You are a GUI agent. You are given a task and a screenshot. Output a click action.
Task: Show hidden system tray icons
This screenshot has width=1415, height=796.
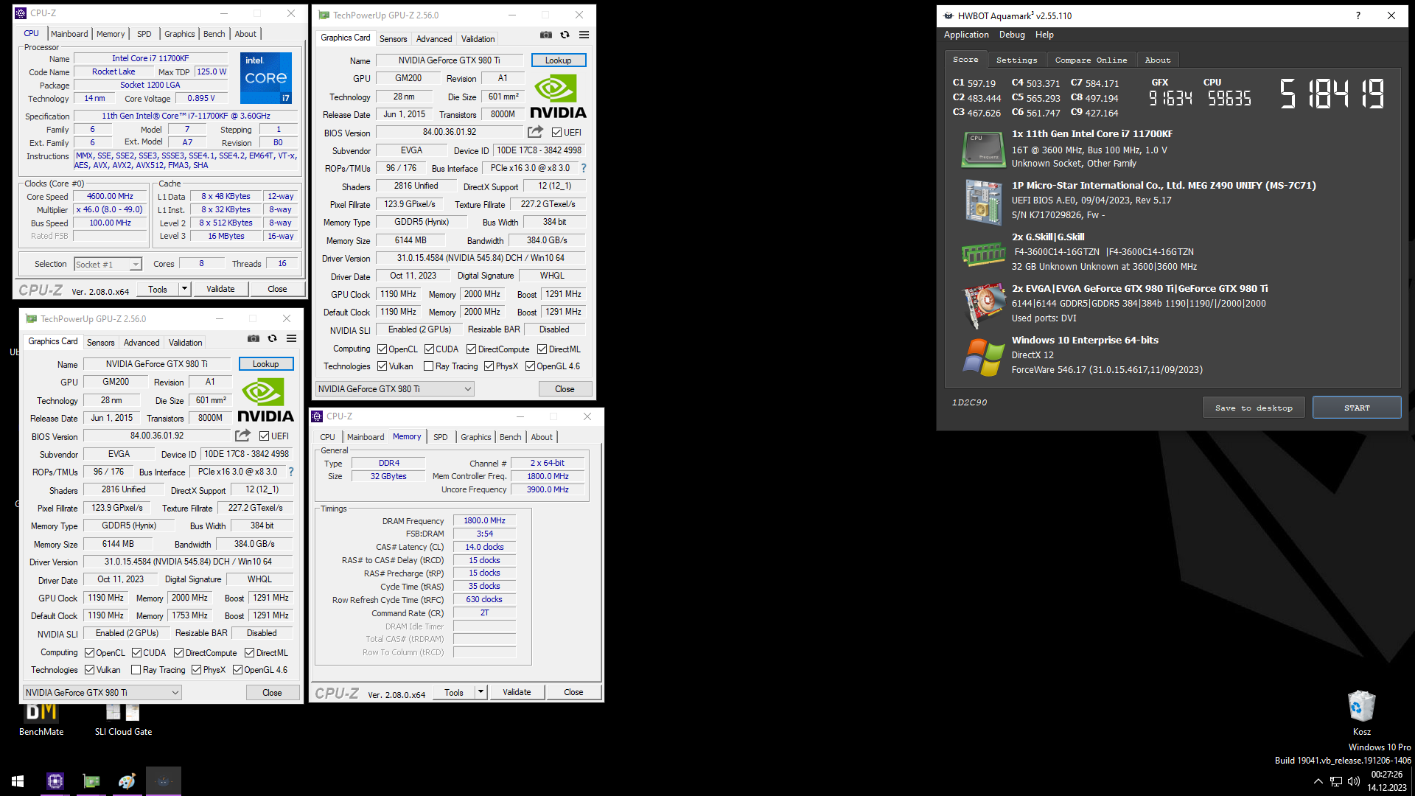click(x=1318, y=781)
